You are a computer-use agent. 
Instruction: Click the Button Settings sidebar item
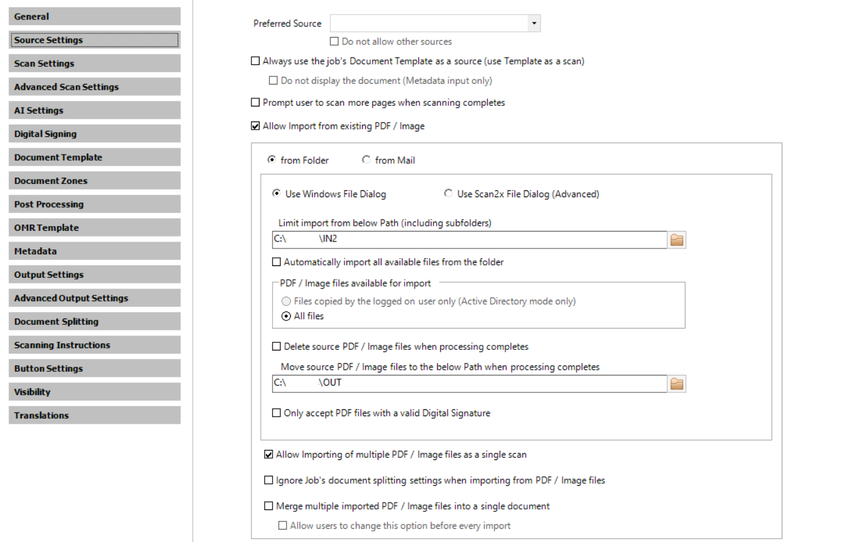pos(94,369)
